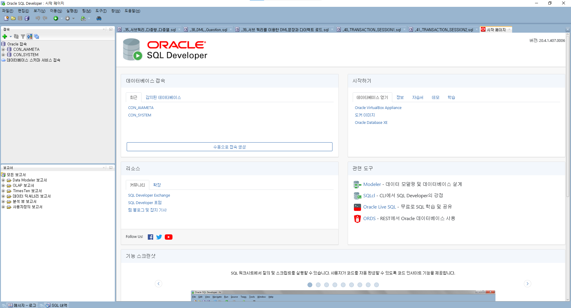Close the _38_DML_Question.sql tab with its X
The image size is (571, 308).
click(231, 29)
